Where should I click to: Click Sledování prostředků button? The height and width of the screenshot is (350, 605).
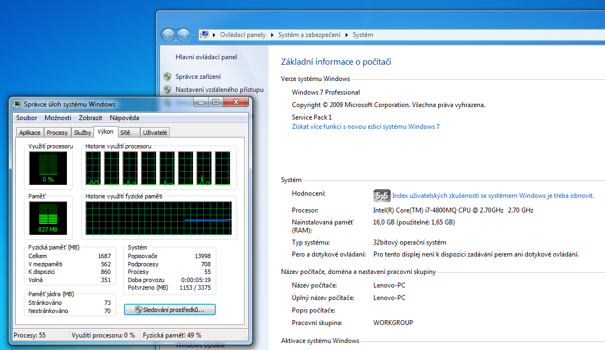click(x=170, y=309)
